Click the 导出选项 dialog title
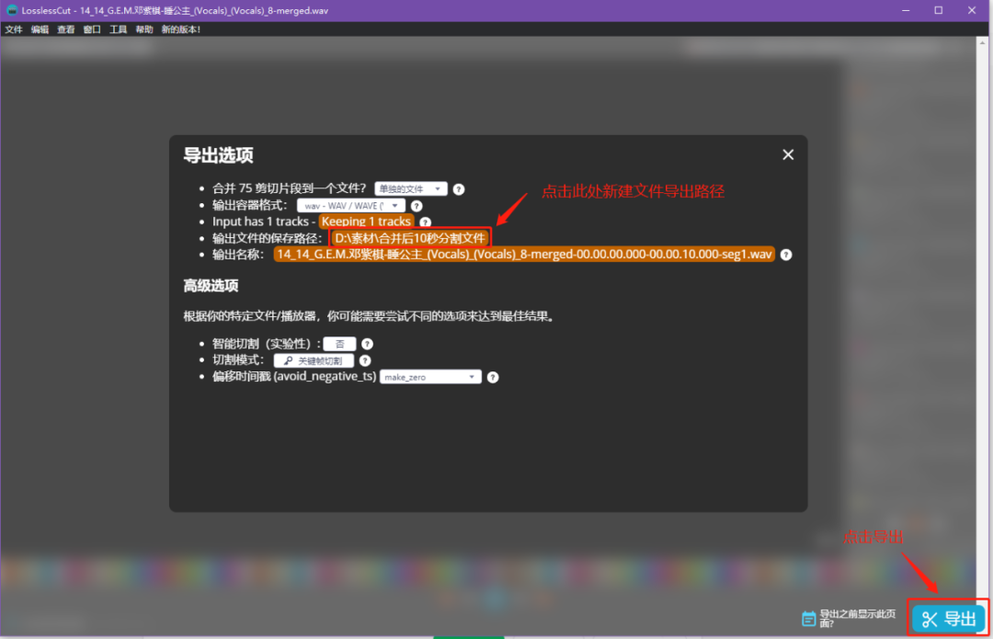 pyautogui.click(x=219, y=155)
